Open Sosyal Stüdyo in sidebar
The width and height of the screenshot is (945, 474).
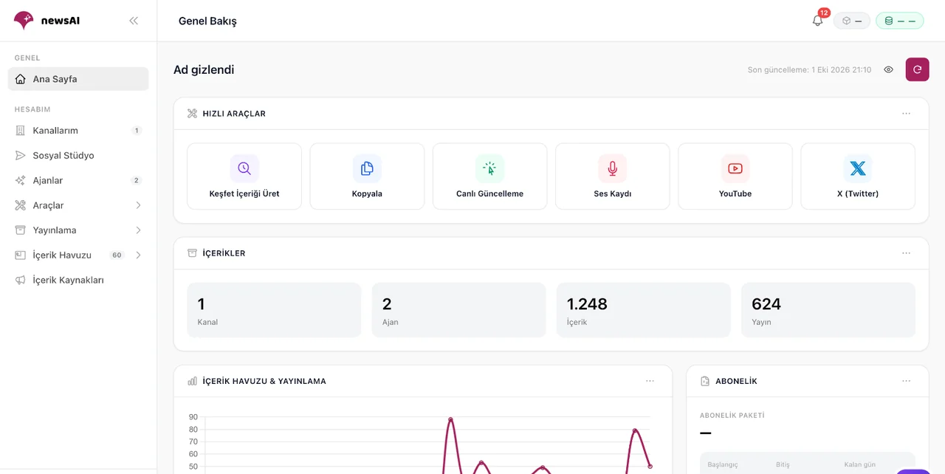click(78, 156)
